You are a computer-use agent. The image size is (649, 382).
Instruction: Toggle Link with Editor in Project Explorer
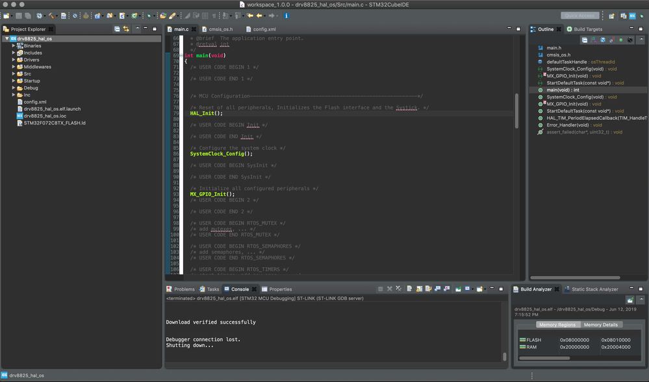(x=126, y=29)
